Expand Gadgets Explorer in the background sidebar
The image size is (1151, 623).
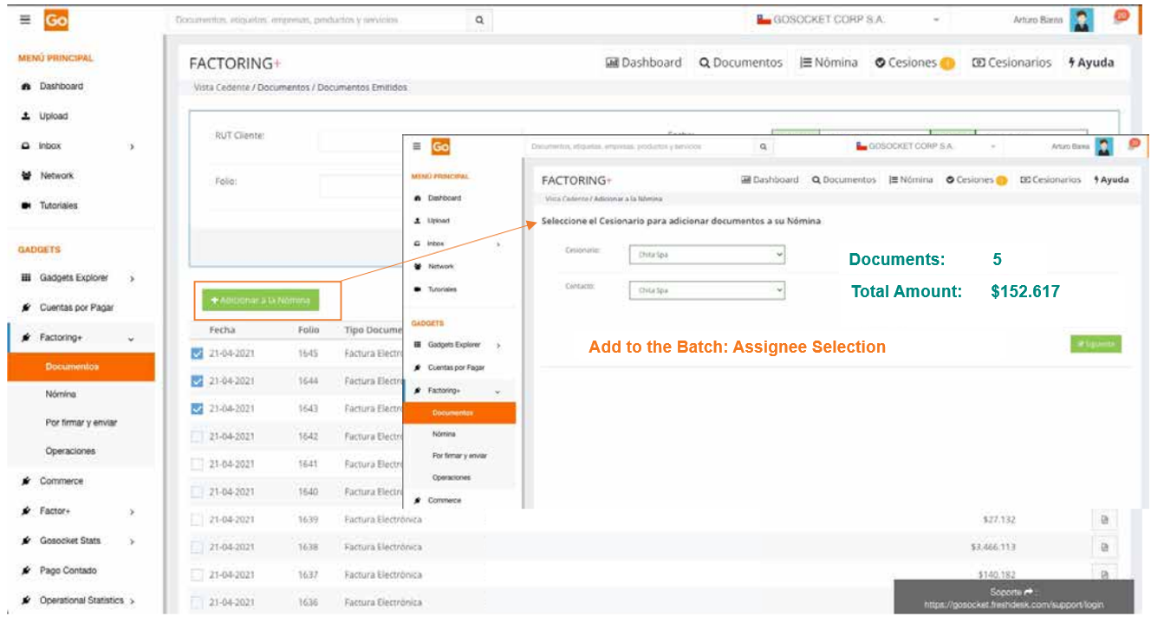[x=132, y=279]
